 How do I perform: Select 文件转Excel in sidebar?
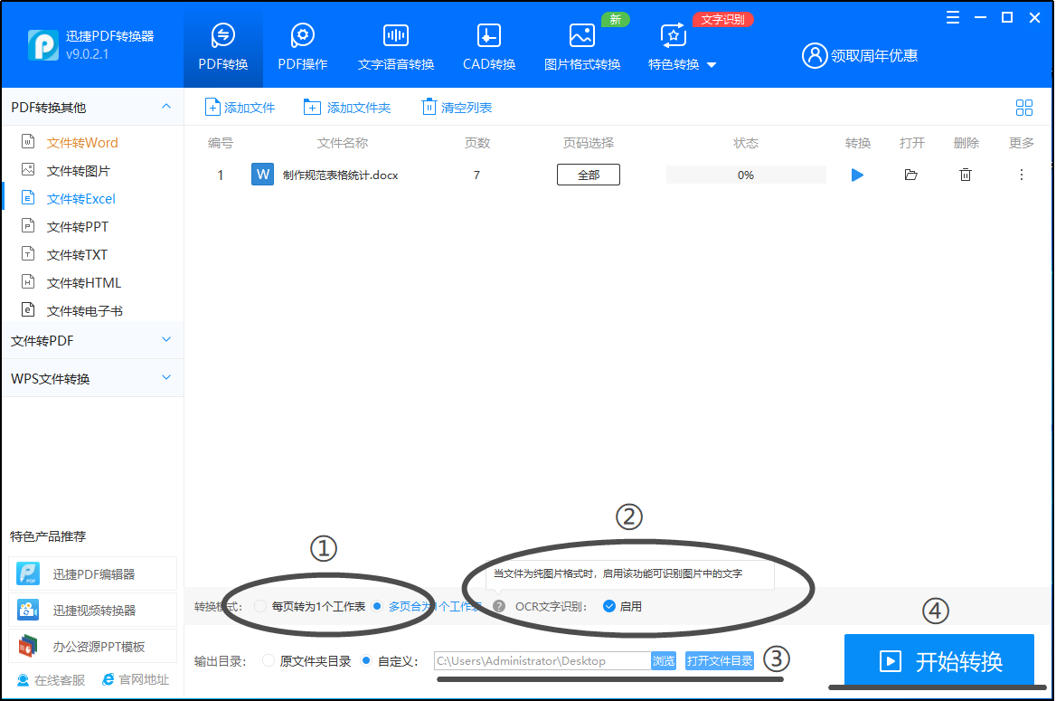[x=80, y=198]
